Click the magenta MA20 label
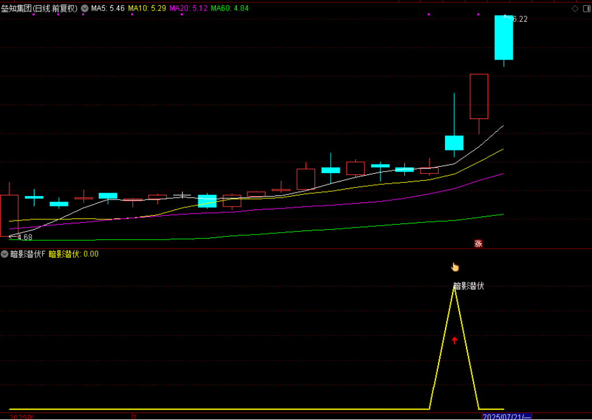The image size is (592, 420). click(x=188, y=9)
